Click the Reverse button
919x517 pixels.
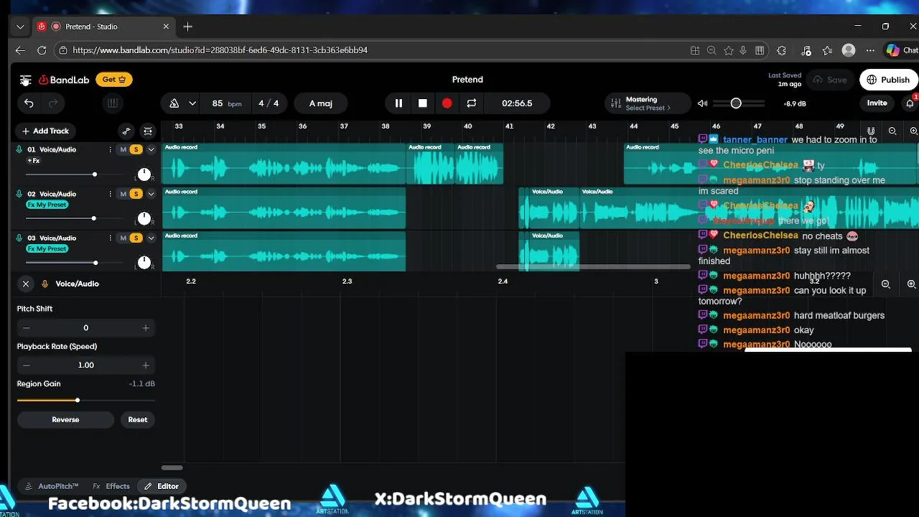click(65, 419)
